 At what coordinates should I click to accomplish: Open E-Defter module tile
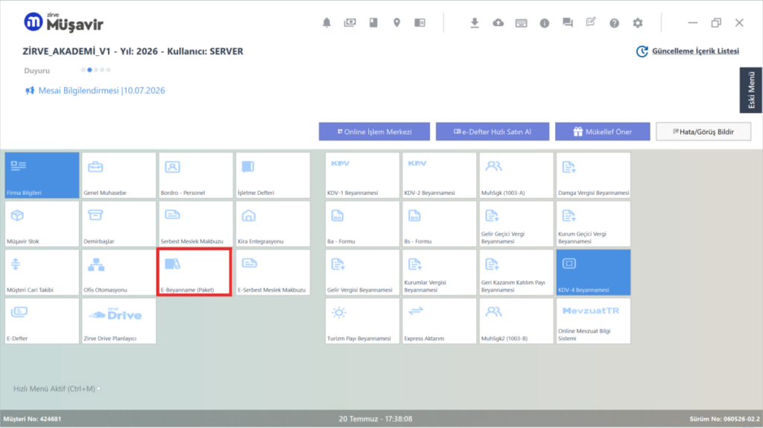pos(42,321)
